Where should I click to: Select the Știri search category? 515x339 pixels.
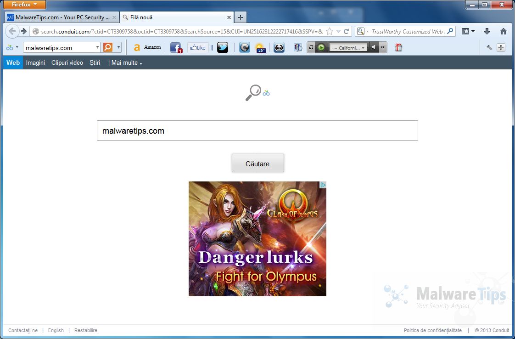pos(95,62)
